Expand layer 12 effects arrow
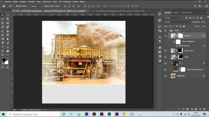The image size is (209, 117). click(206, 63)
